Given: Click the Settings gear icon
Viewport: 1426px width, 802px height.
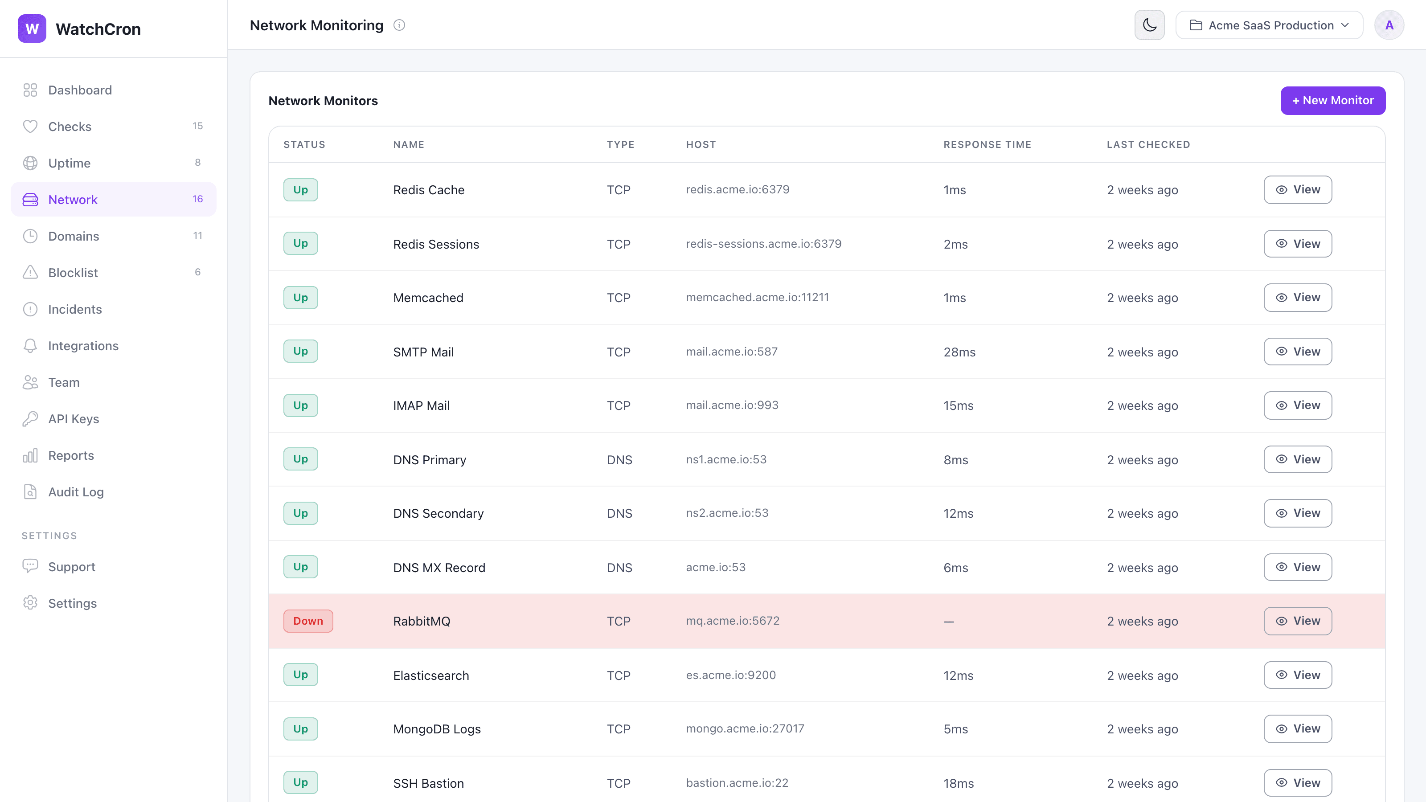Looking at the screenshot, I should tap(30, 603).
